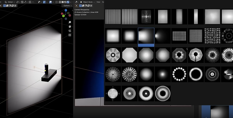The width and height of the screenshot is (233, 118).
Task: Toggle proportional editing button
Action: pyautogui.click(x=30, y=2)
